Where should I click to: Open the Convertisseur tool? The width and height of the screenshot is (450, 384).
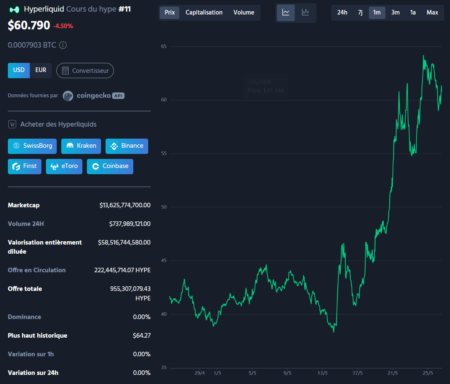pos(85,70)
